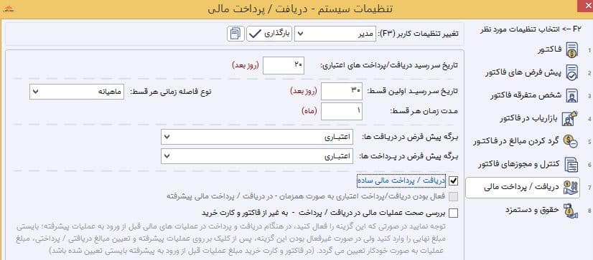The height and width of the screenshot is (260, 593).
Task: Click the بارگذاری button
Action: [269, 34]
